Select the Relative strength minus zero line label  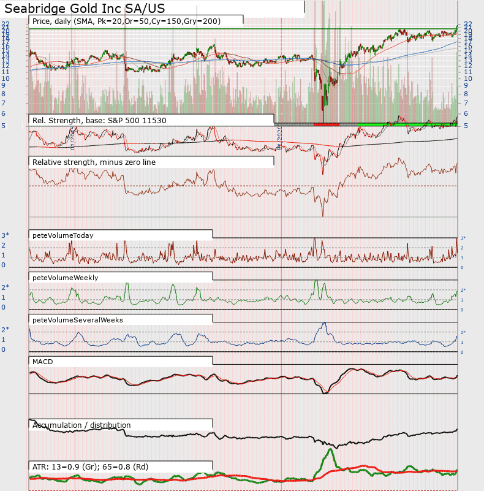click(94, 162)
